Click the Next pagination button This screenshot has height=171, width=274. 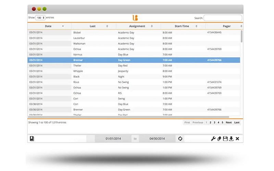(228, 122)
